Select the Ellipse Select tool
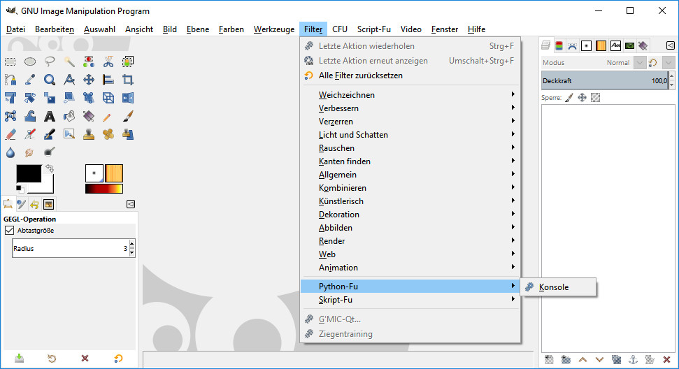Screen dimensions: 679x369 [30, 62]
